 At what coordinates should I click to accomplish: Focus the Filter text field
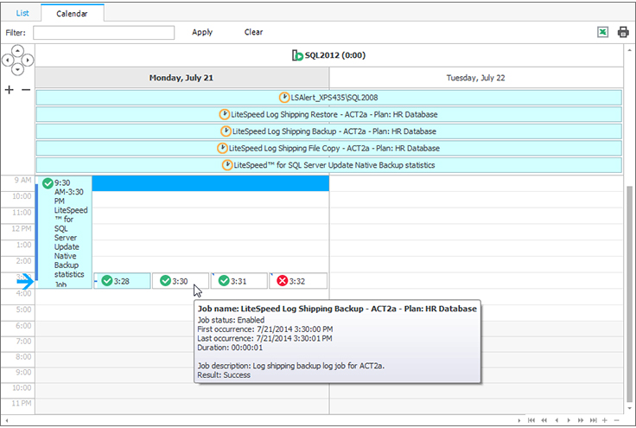coord(104,33)
